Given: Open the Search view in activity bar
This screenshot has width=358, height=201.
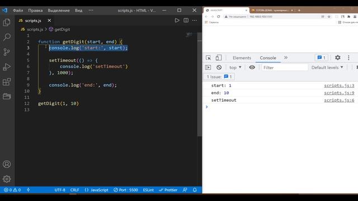Looking at the screenshot, I should [7, 37].
